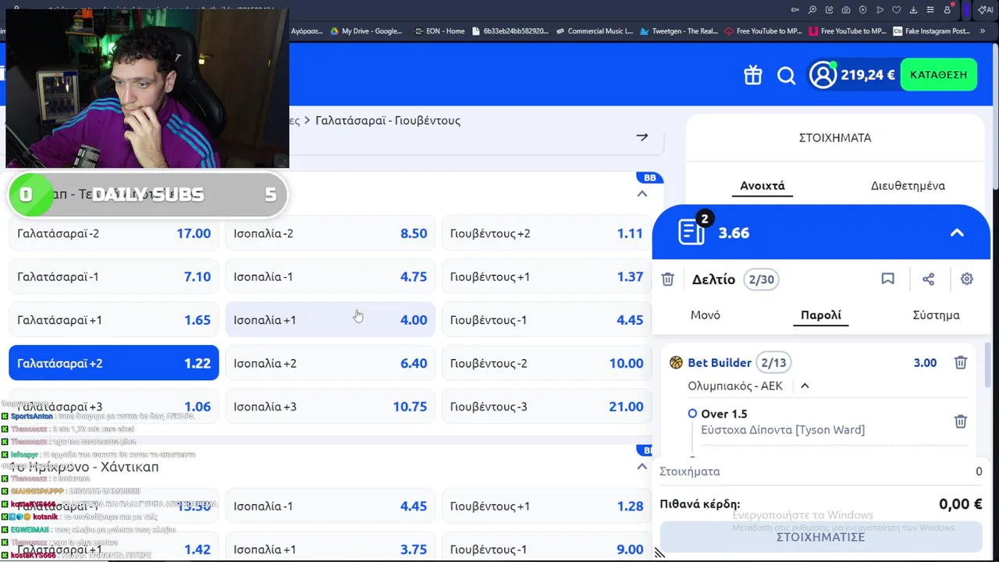Screen dimensions: 999x562
Task: Pick Γιουβέντους -2 at 10.00
Action: tap(546, 363)
